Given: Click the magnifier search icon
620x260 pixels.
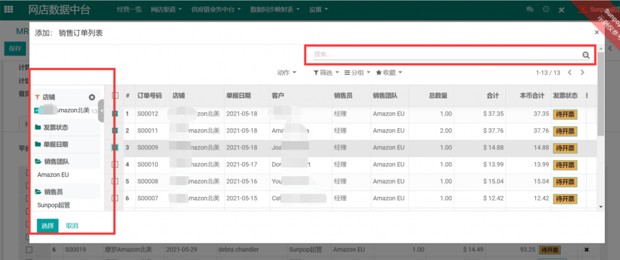Looking at the screenshot, I should 586,55.
